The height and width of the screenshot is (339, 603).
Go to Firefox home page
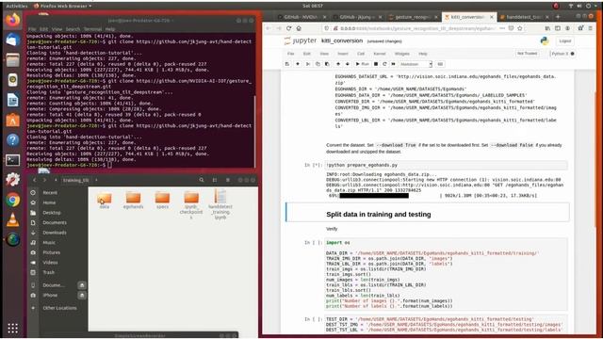point(299,28)
